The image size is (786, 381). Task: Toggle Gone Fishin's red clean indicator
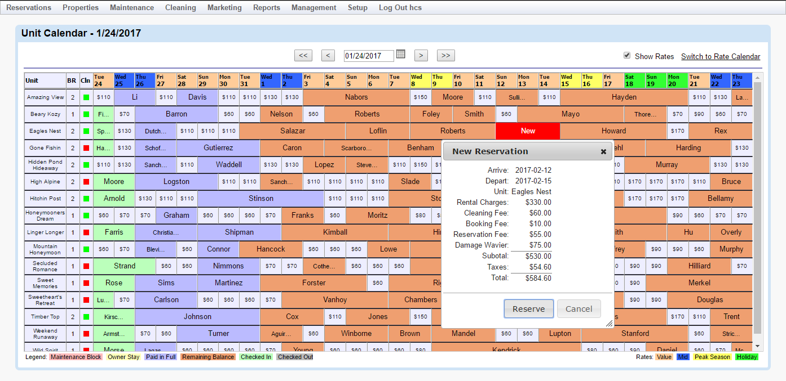click(85, 147)
